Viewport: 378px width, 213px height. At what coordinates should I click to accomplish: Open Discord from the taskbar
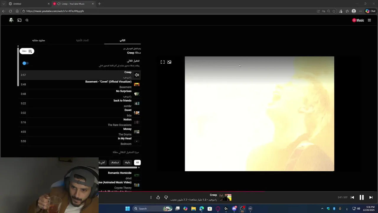pos(234,209)
